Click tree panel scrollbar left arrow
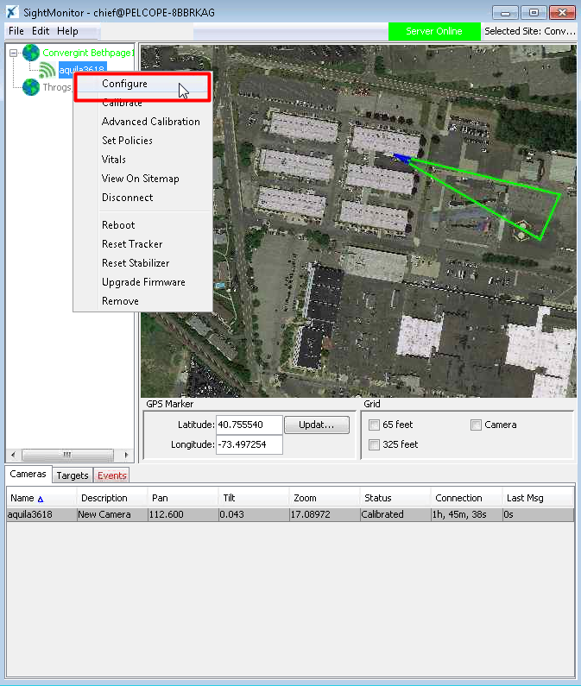The image size is (581, 686). [x=13, y=455]
